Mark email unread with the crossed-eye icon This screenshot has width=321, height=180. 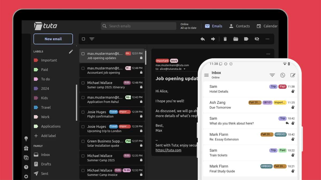coord(257,39)
